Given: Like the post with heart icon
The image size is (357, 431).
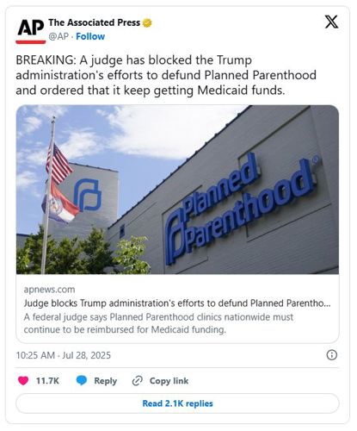Looking at the screenshot, I should pyautogui.click(x=23, y=381).
